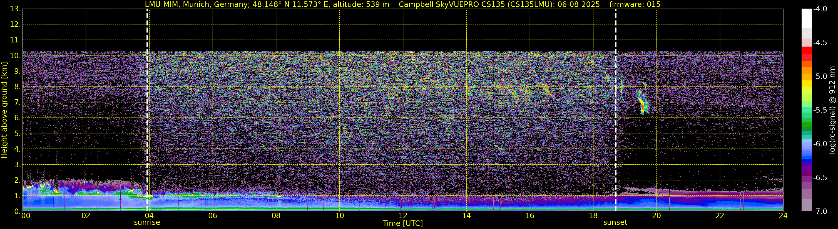Select the white segment atop the colorbar
Screen dimensions: 838x229
click(806, 19)
